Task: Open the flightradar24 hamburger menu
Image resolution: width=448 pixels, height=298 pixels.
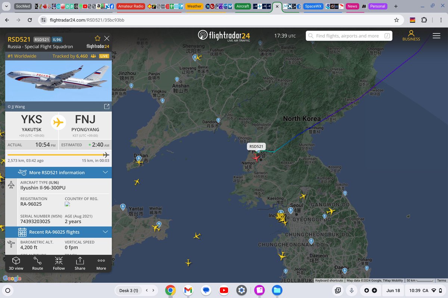Action: [x=436, y=36]
